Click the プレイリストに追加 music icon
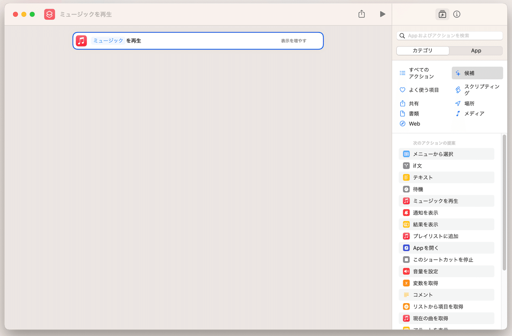 click(406, 236)
